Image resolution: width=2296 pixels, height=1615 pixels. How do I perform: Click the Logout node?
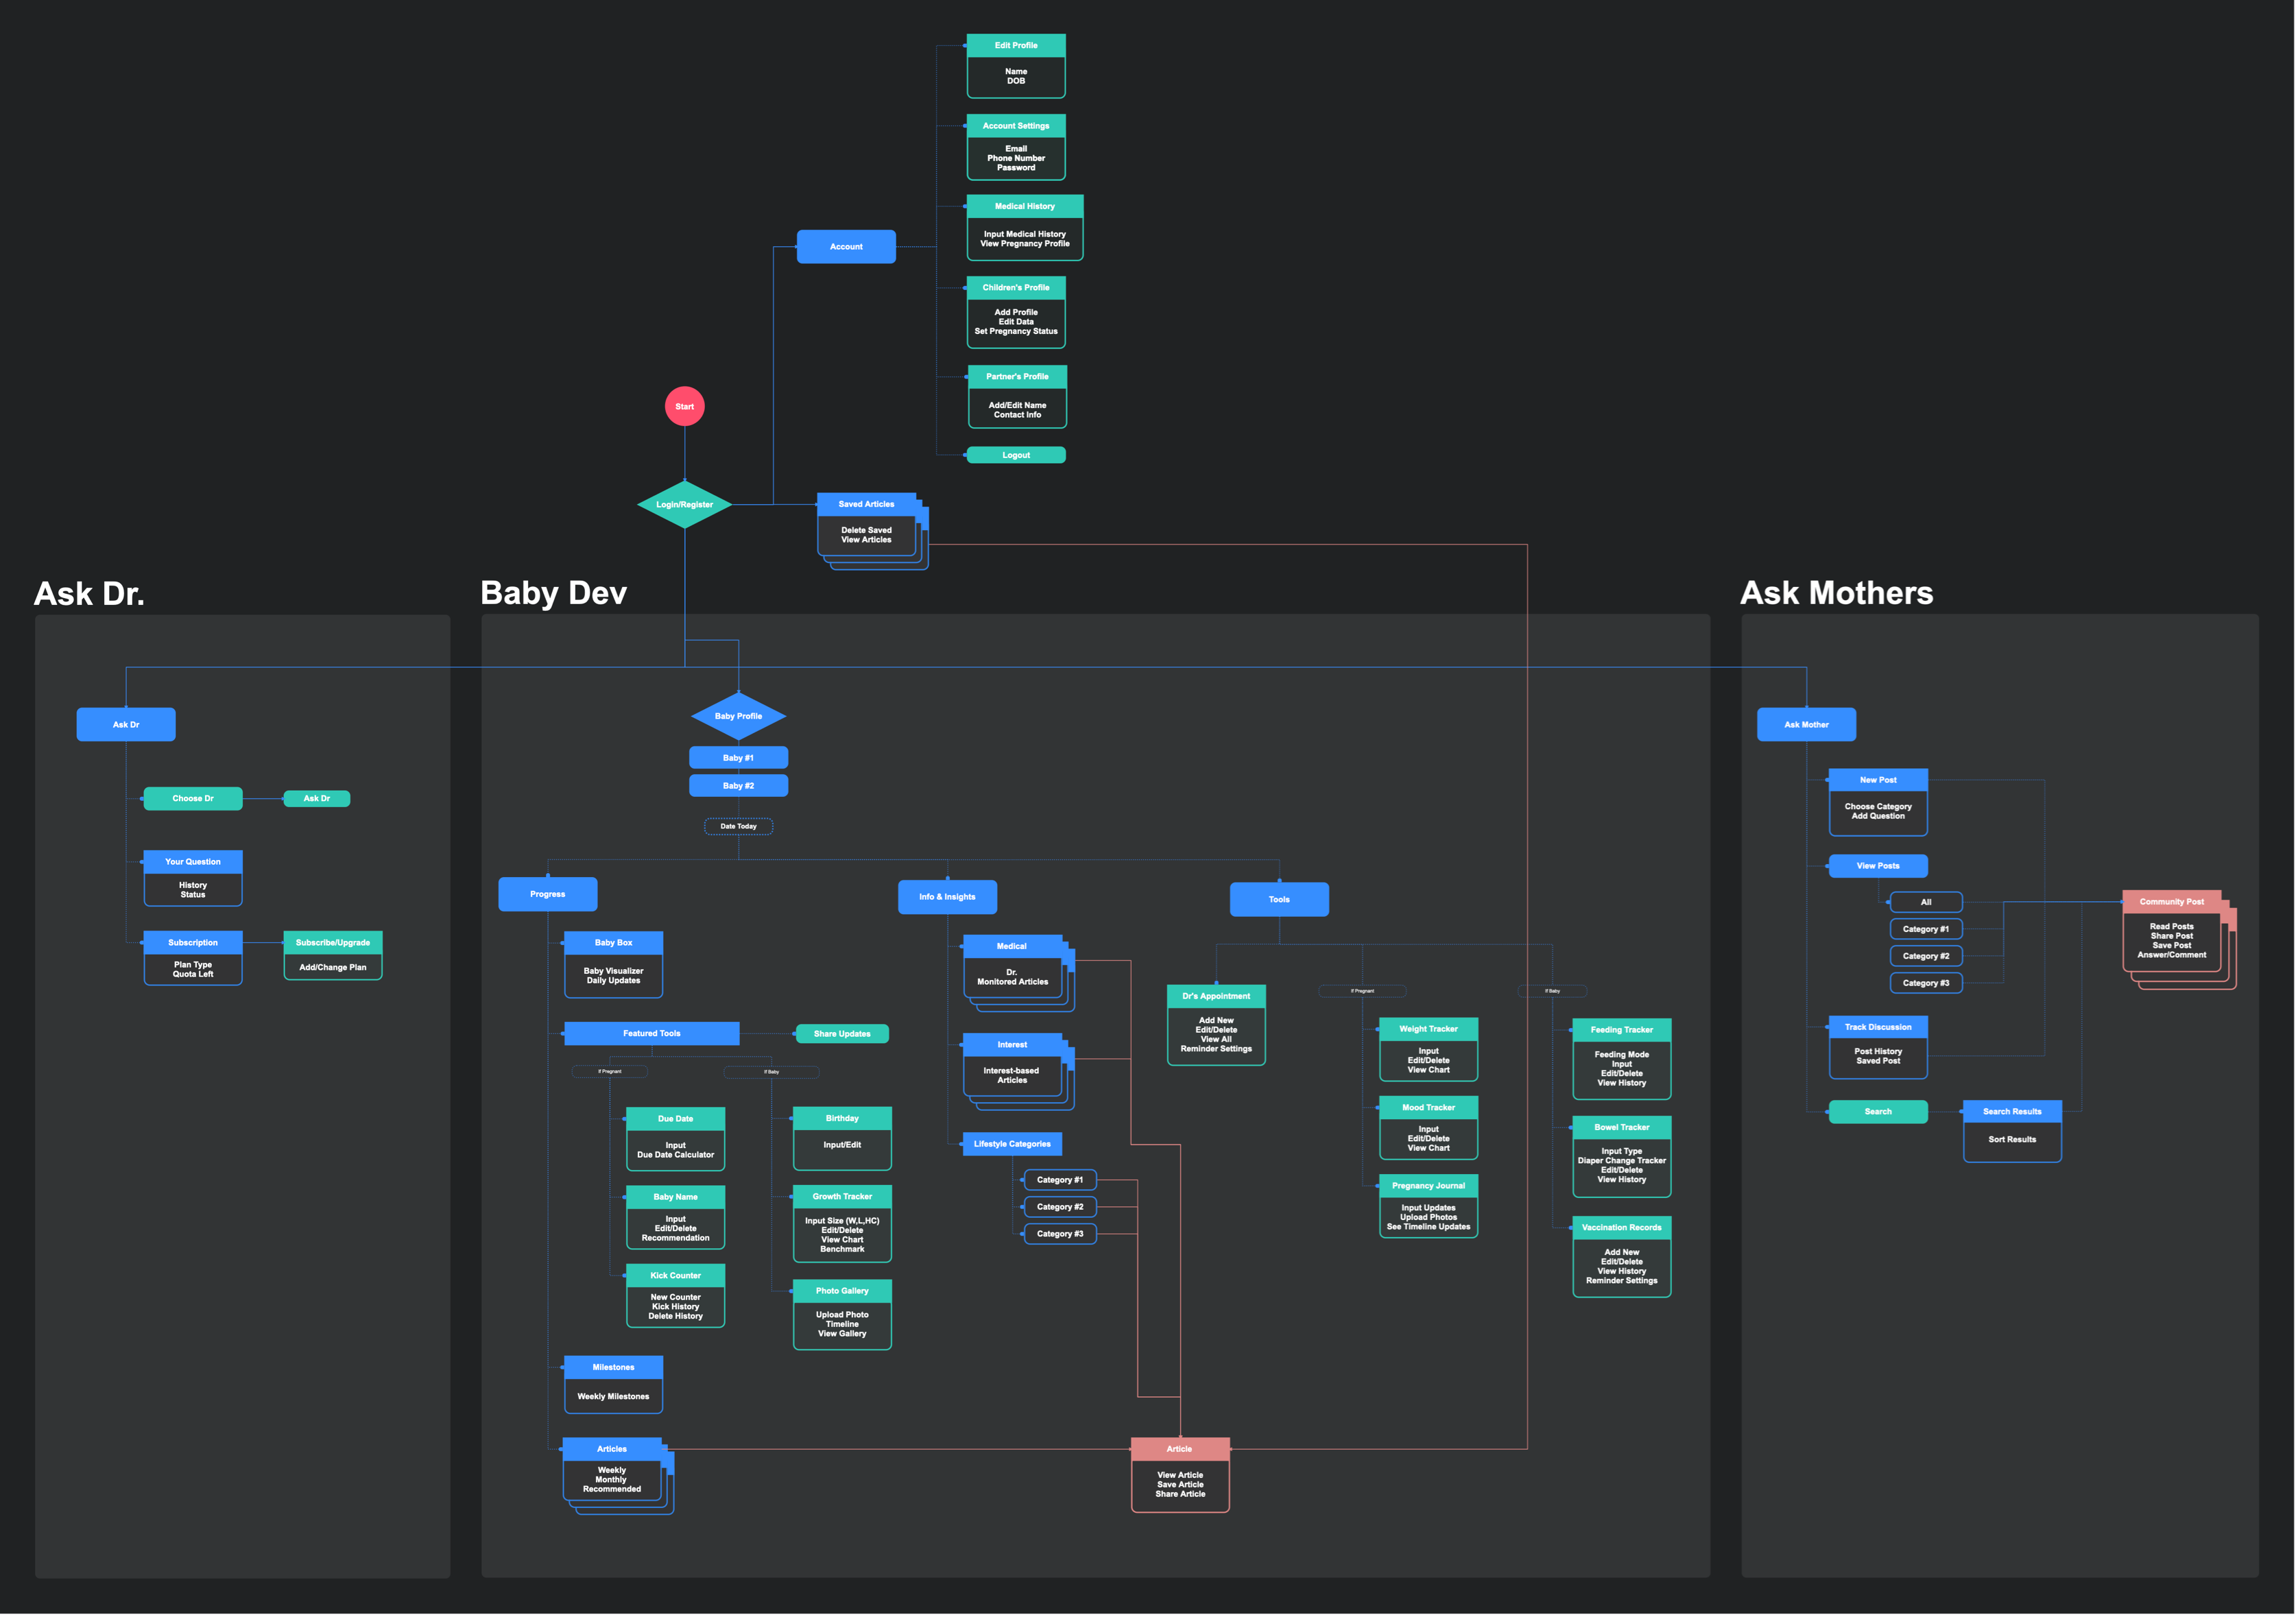coord(1015,455)
